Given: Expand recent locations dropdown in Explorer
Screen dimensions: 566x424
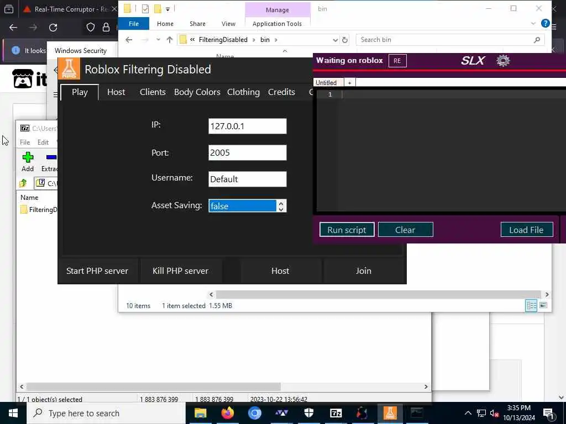Looking at the screenshot, I should 158,40.
